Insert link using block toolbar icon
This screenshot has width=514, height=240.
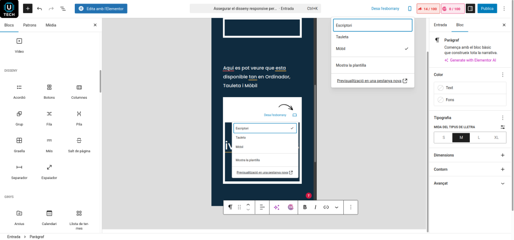[326, 207]
